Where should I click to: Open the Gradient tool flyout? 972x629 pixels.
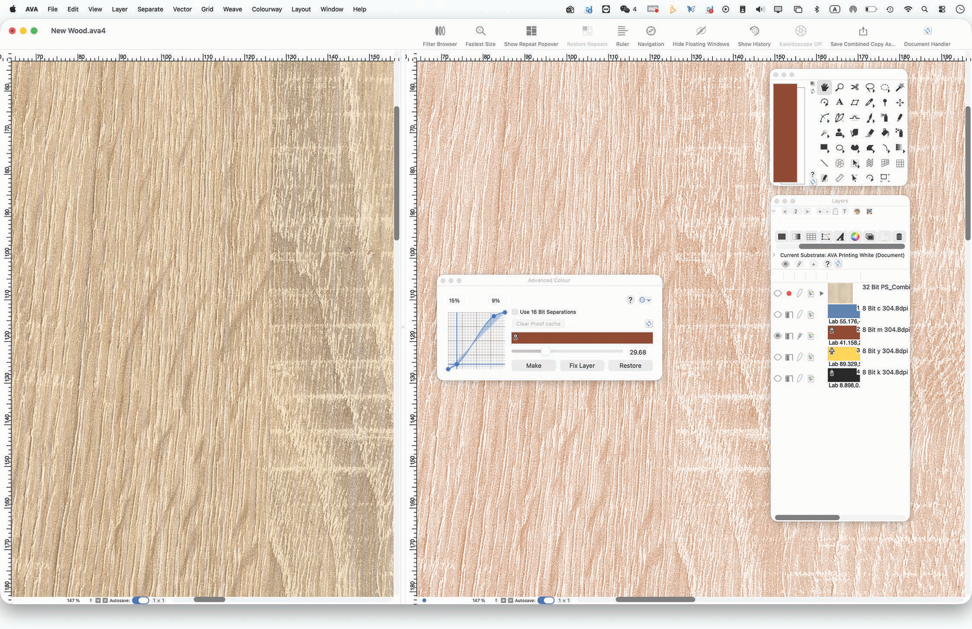pos(900,148)
